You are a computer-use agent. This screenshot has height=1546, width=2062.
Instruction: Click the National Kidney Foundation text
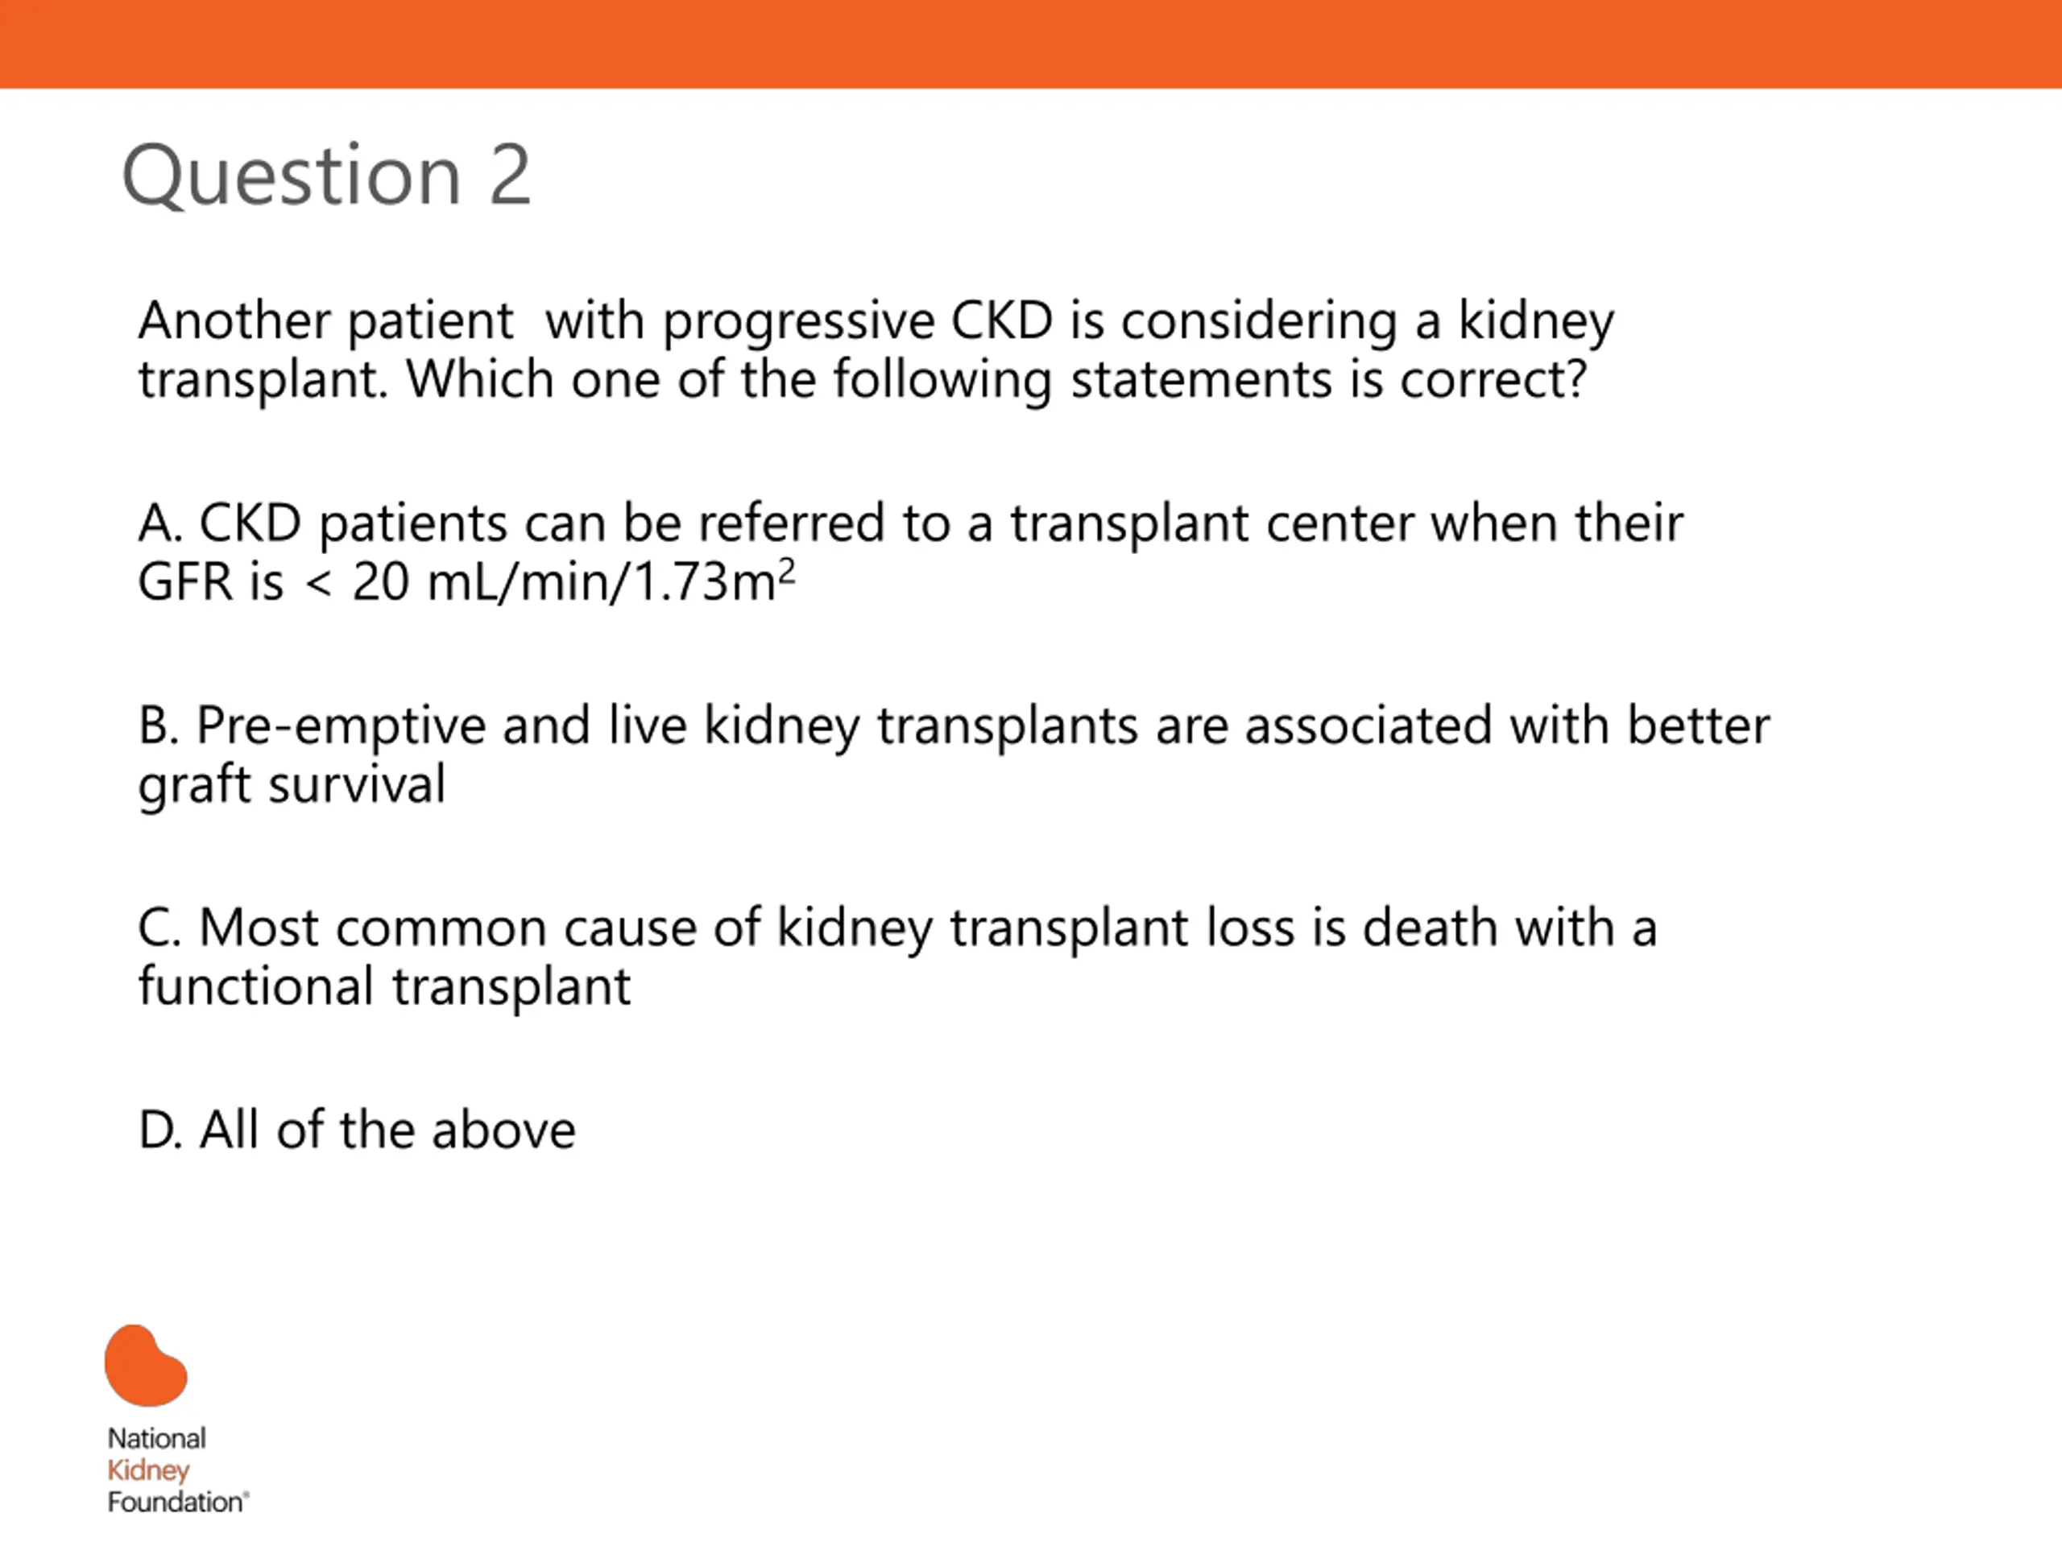[177, 1470]
